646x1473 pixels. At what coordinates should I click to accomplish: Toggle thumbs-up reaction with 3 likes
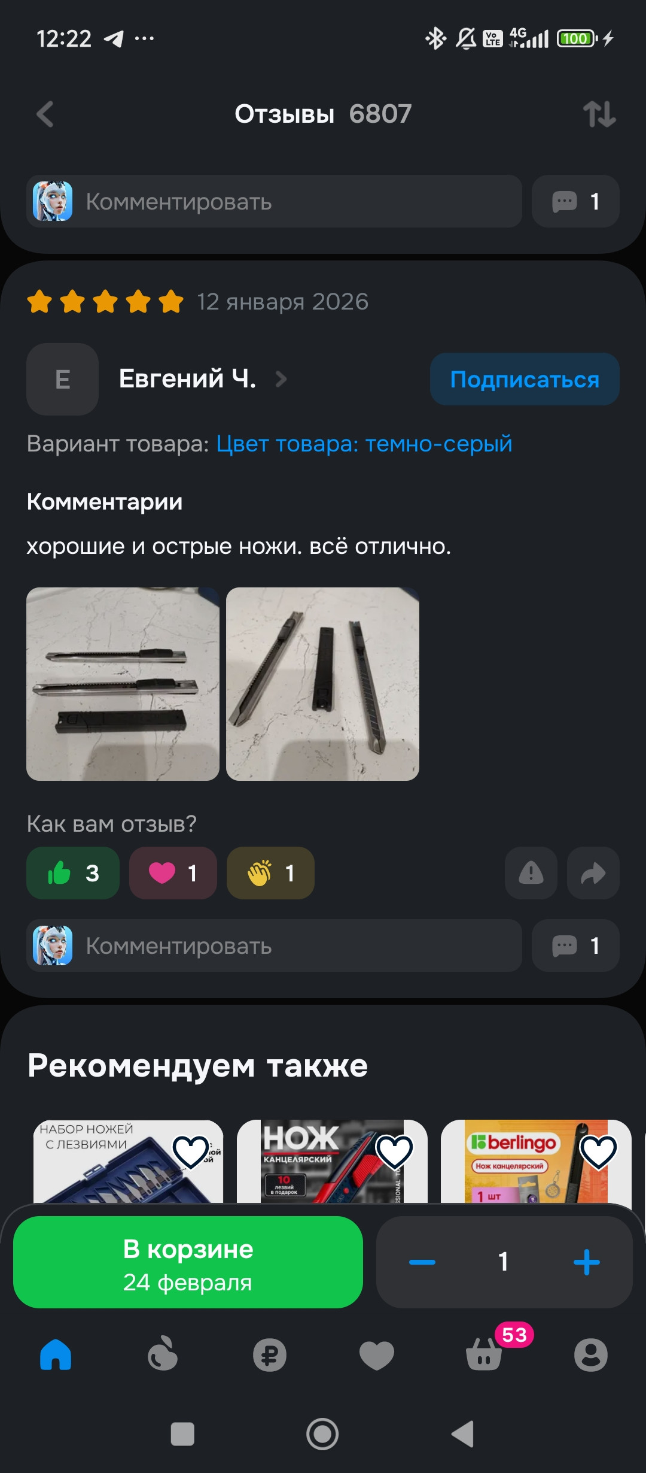(x=73, y=873)
